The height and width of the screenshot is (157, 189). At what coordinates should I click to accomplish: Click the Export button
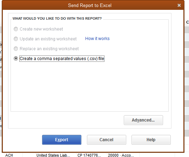coord(62,140)
